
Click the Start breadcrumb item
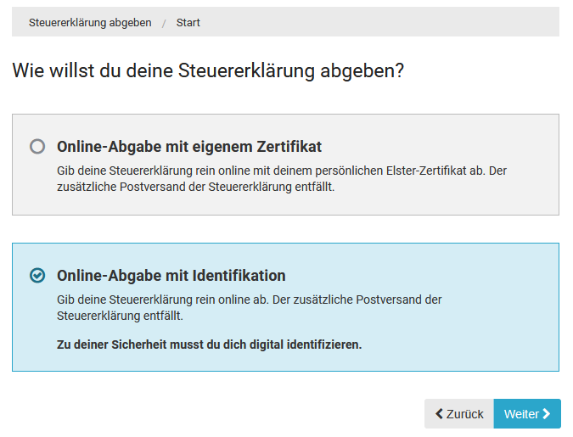pyautogui.click(x=188, y=23)
